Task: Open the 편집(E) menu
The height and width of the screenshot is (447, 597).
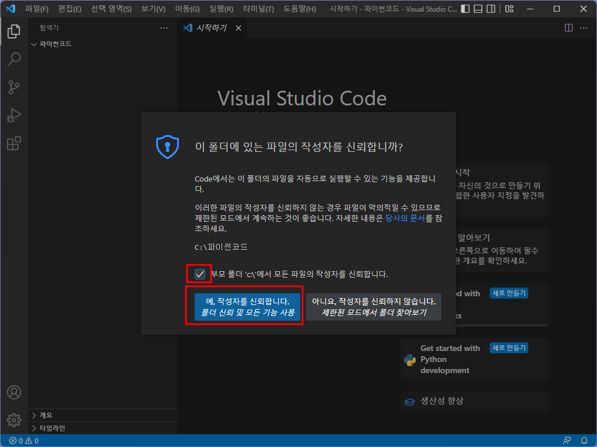Action: (70, 9)
